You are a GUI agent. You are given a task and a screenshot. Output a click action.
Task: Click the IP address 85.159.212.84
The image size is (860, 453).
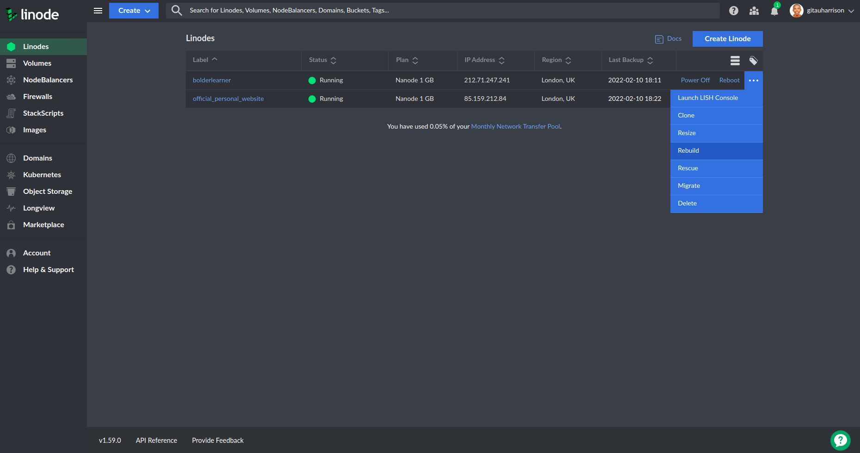[485, 99]
